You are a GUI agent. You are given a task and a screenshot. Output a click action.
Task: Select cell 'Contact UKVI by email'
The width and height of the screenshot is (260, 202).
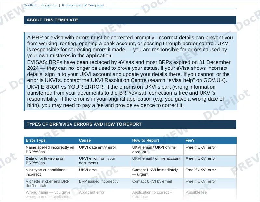click(x=157, y=183)
